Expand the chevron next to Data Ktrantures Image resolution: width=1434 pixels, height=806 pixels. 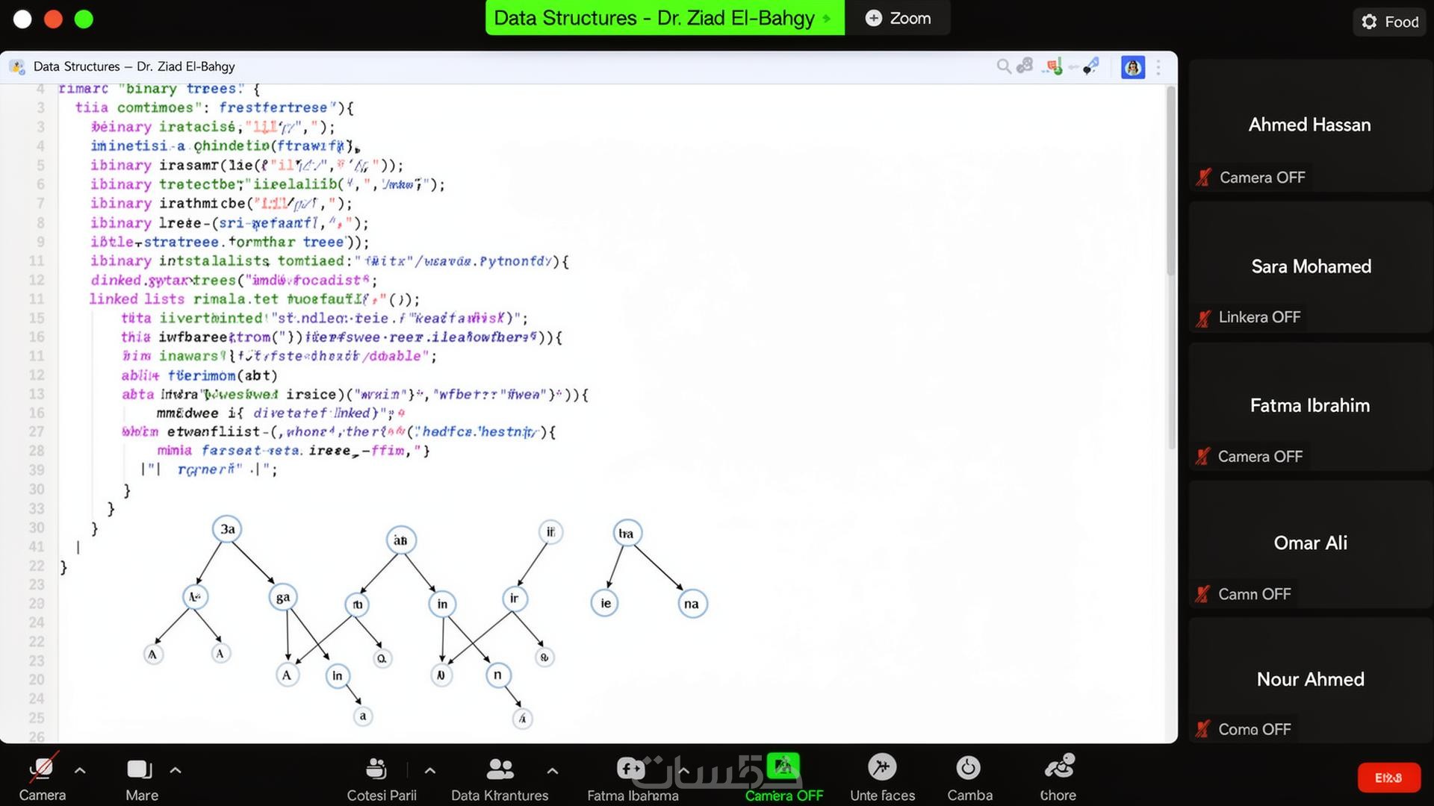point(552,771)
